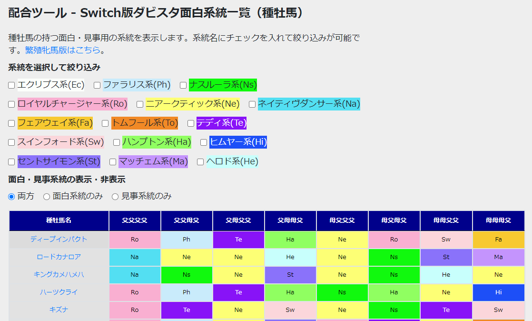The width and height of the screenshot is (532, 321).
Task: Click the Ro cell in ハーツクライ row
Action: (x=135, y=292)
